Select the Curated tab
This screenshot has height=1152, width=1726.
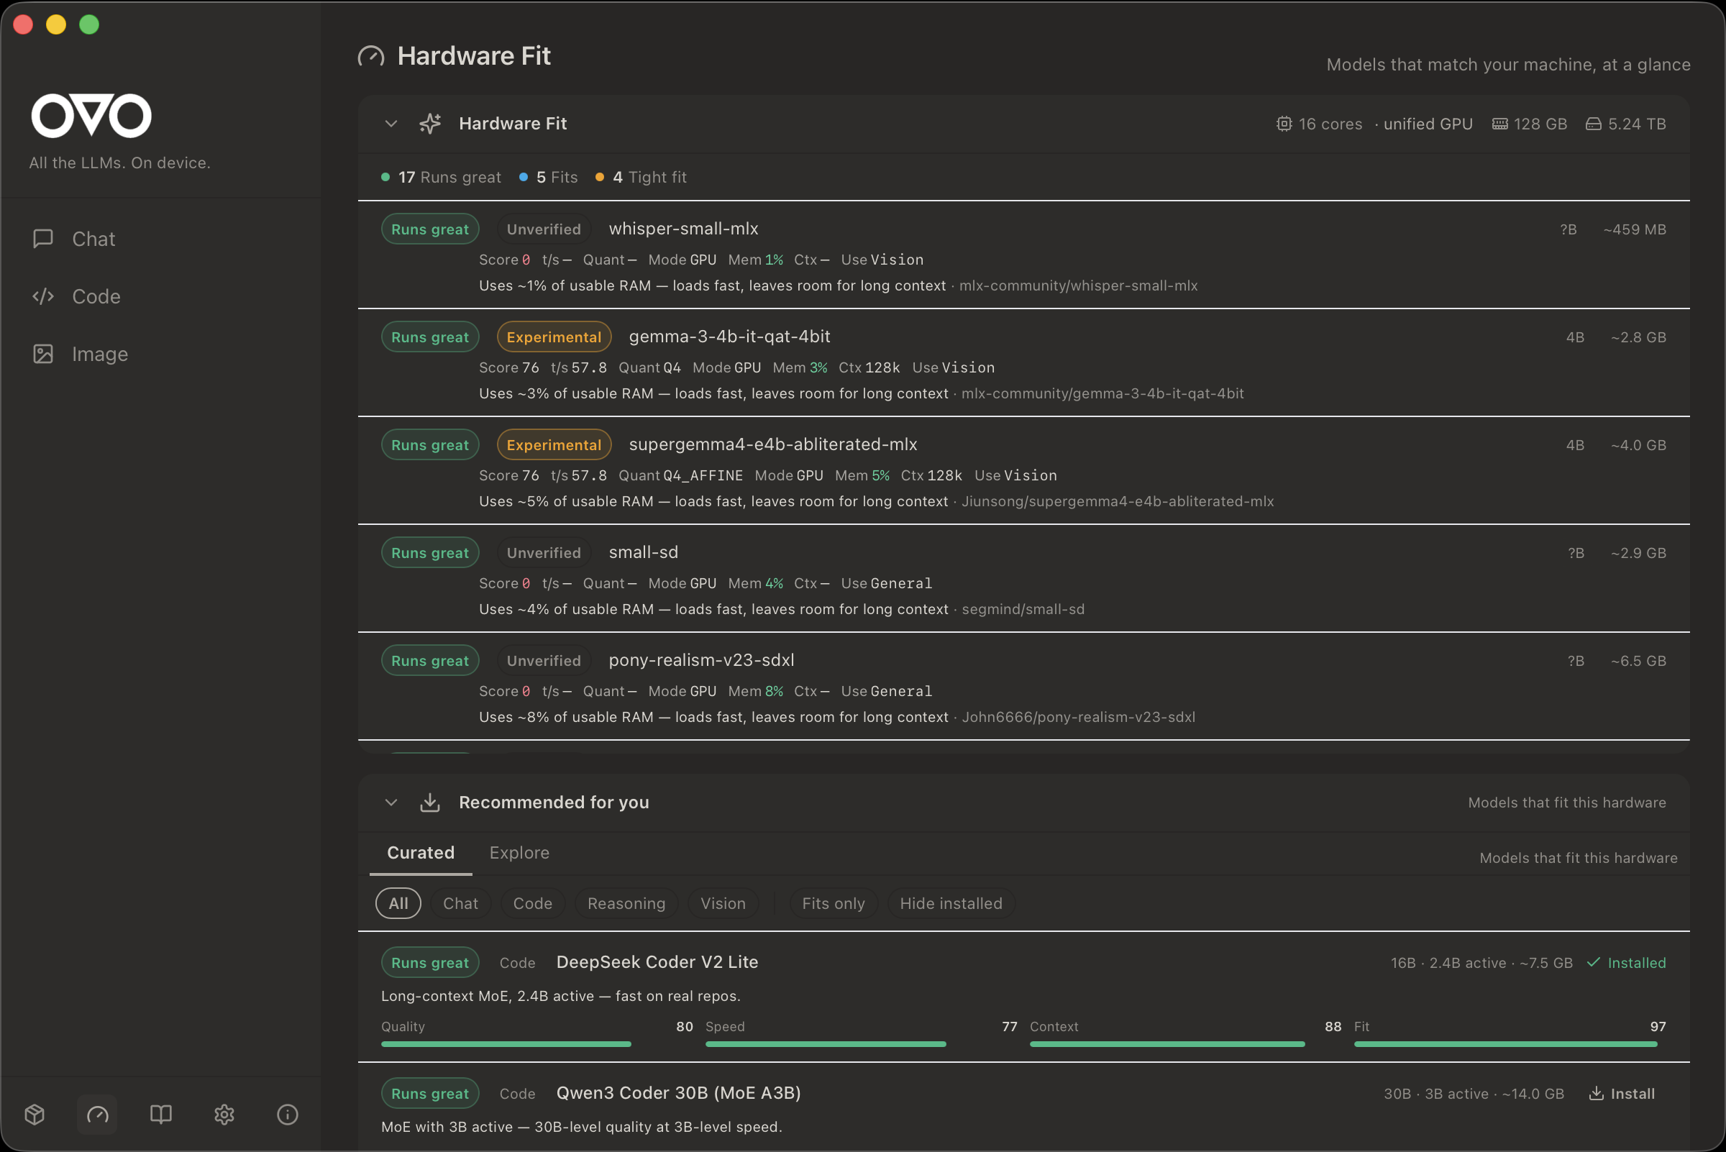click(x=420, y=852)
